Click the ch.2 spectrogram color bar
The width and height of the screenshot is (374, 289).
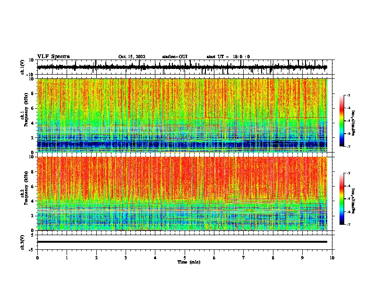click(341, 199)
